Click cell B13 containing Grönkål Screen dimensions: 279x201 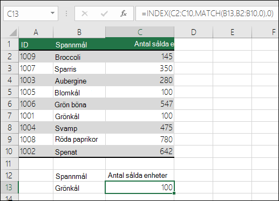click(79, 188)
